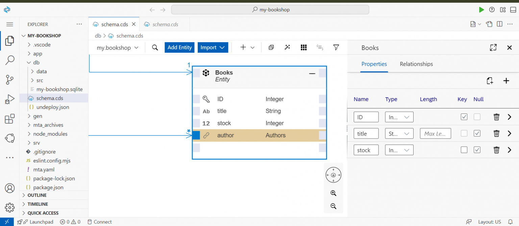Enable the Null checkbox for the ID property
The image size is (519, 226).
point(477,117)
